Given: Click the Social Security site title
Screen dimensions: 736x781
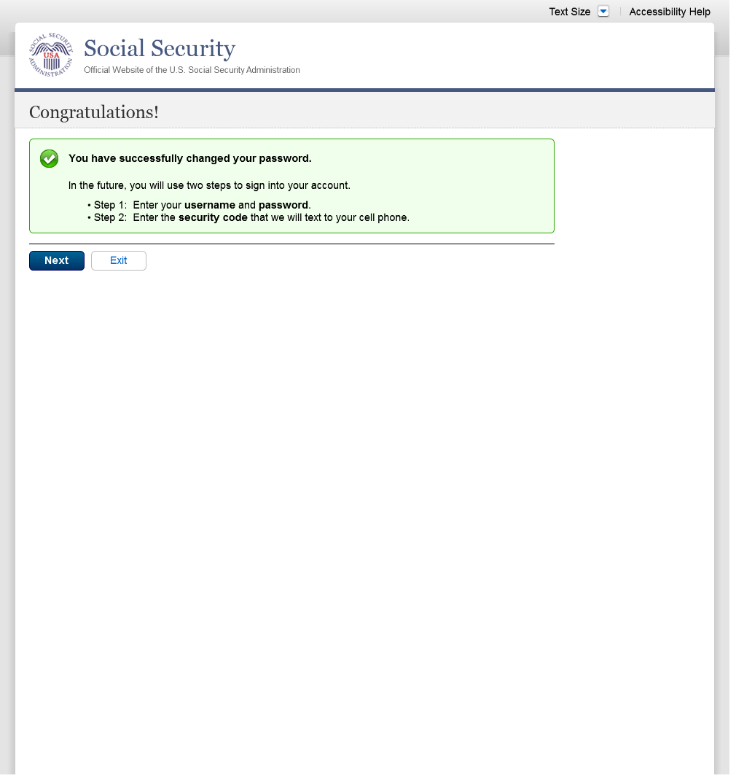Looking at the screenshot, I should point(160,49).
